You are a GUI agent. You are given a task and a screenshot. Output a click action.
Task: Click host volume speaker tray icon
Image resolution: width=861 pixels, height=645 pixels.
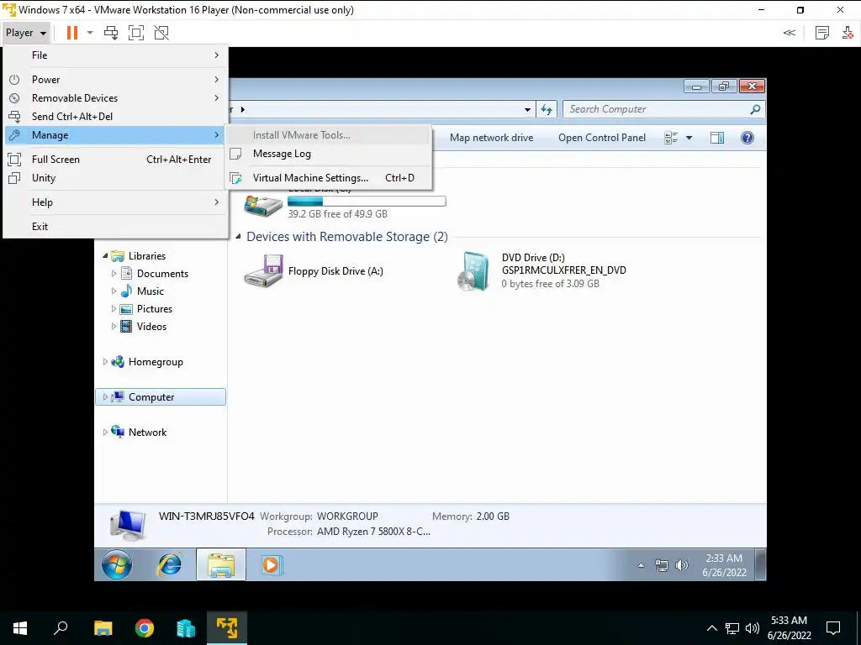(753, 628)
